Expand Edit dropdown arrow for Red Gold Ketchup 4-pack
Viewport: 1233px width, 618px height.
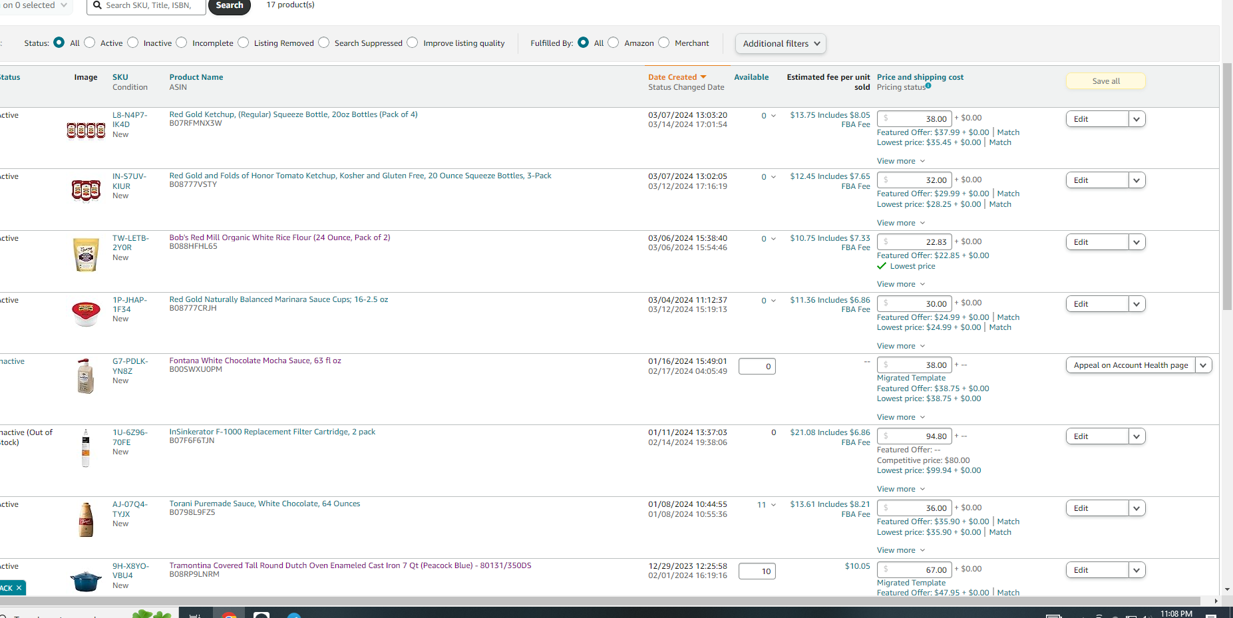click(x=1137, y=119)
